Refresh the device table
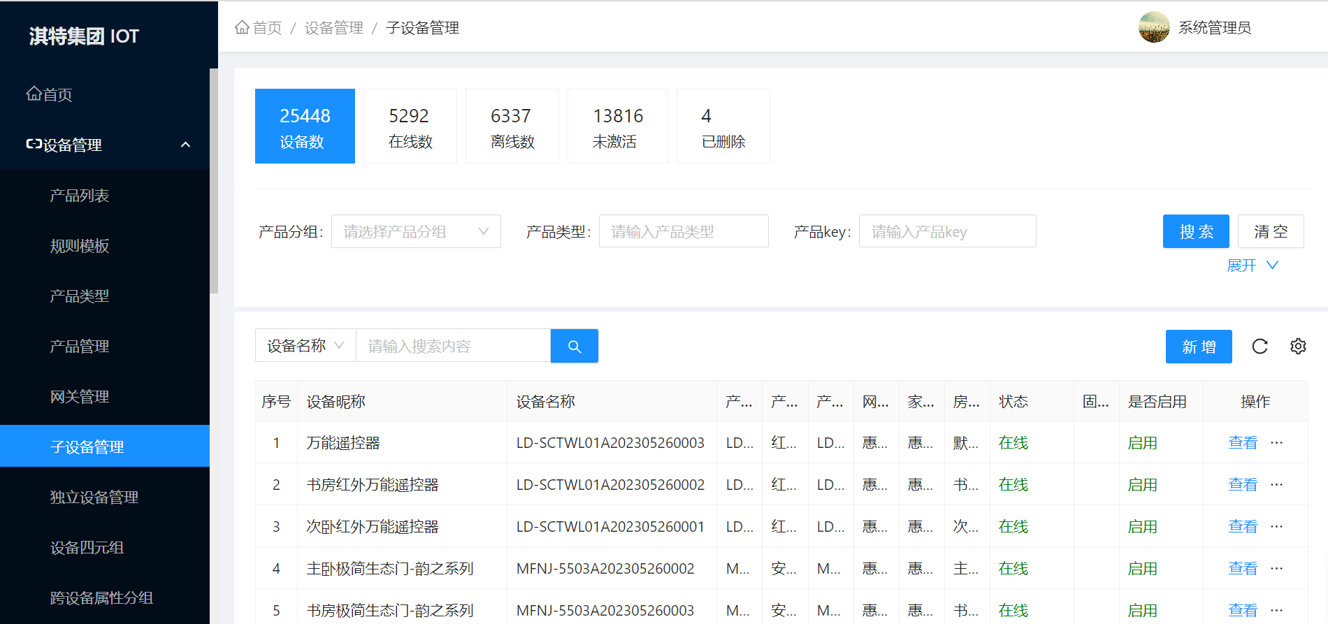 pos(1260,346)
